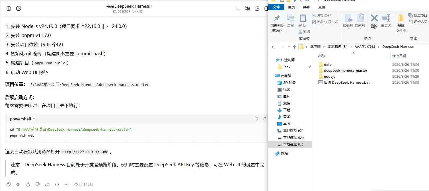Click the 重命名 button in ribbon
The height and width of the screenshot is (191, 429).
pyautogui.click(x=386, y=21)
